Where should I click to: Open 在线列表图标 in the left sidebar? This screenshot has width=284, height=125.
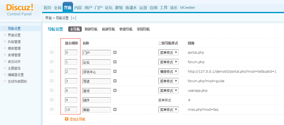(18, 81)
